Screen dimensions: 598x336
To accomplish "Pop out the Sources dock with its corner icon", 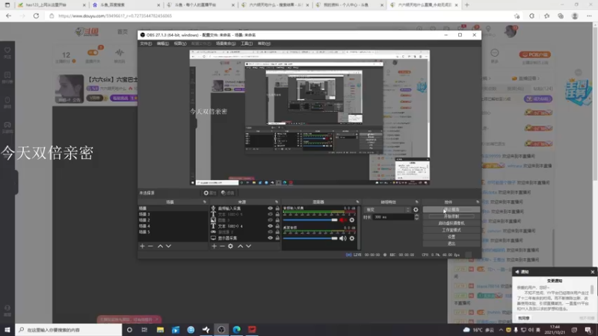I will tap(277, 202).
